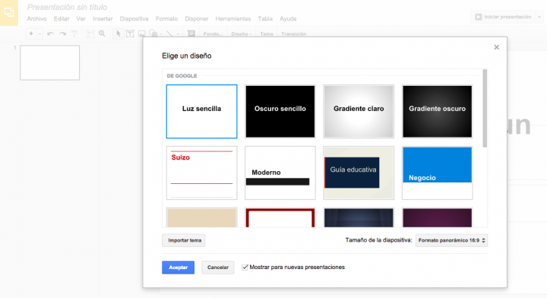The image size is (547, 298).
Task: Open the Ver menu
Action: pyautogui.click(x=81, y=19)
